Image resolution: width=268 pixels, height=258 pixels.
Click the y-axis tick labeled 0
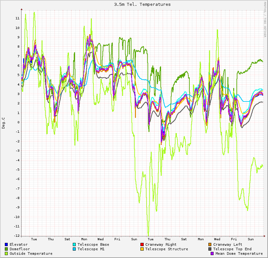18,122
